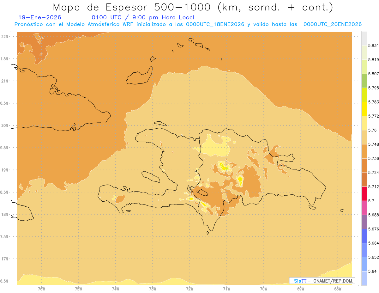
Task: Click the '0100 UTC / 9:00 pm Hora Local' text
Action: [x=143, y=18]
